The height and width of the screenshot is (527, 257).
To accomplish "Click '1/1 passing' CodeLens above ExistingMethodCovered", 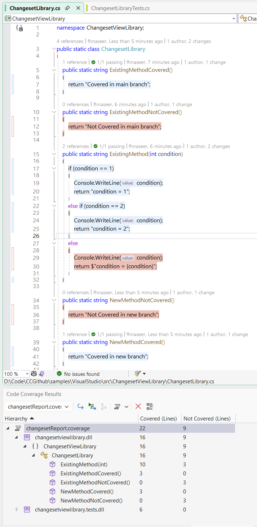I will tap(110, 62).
